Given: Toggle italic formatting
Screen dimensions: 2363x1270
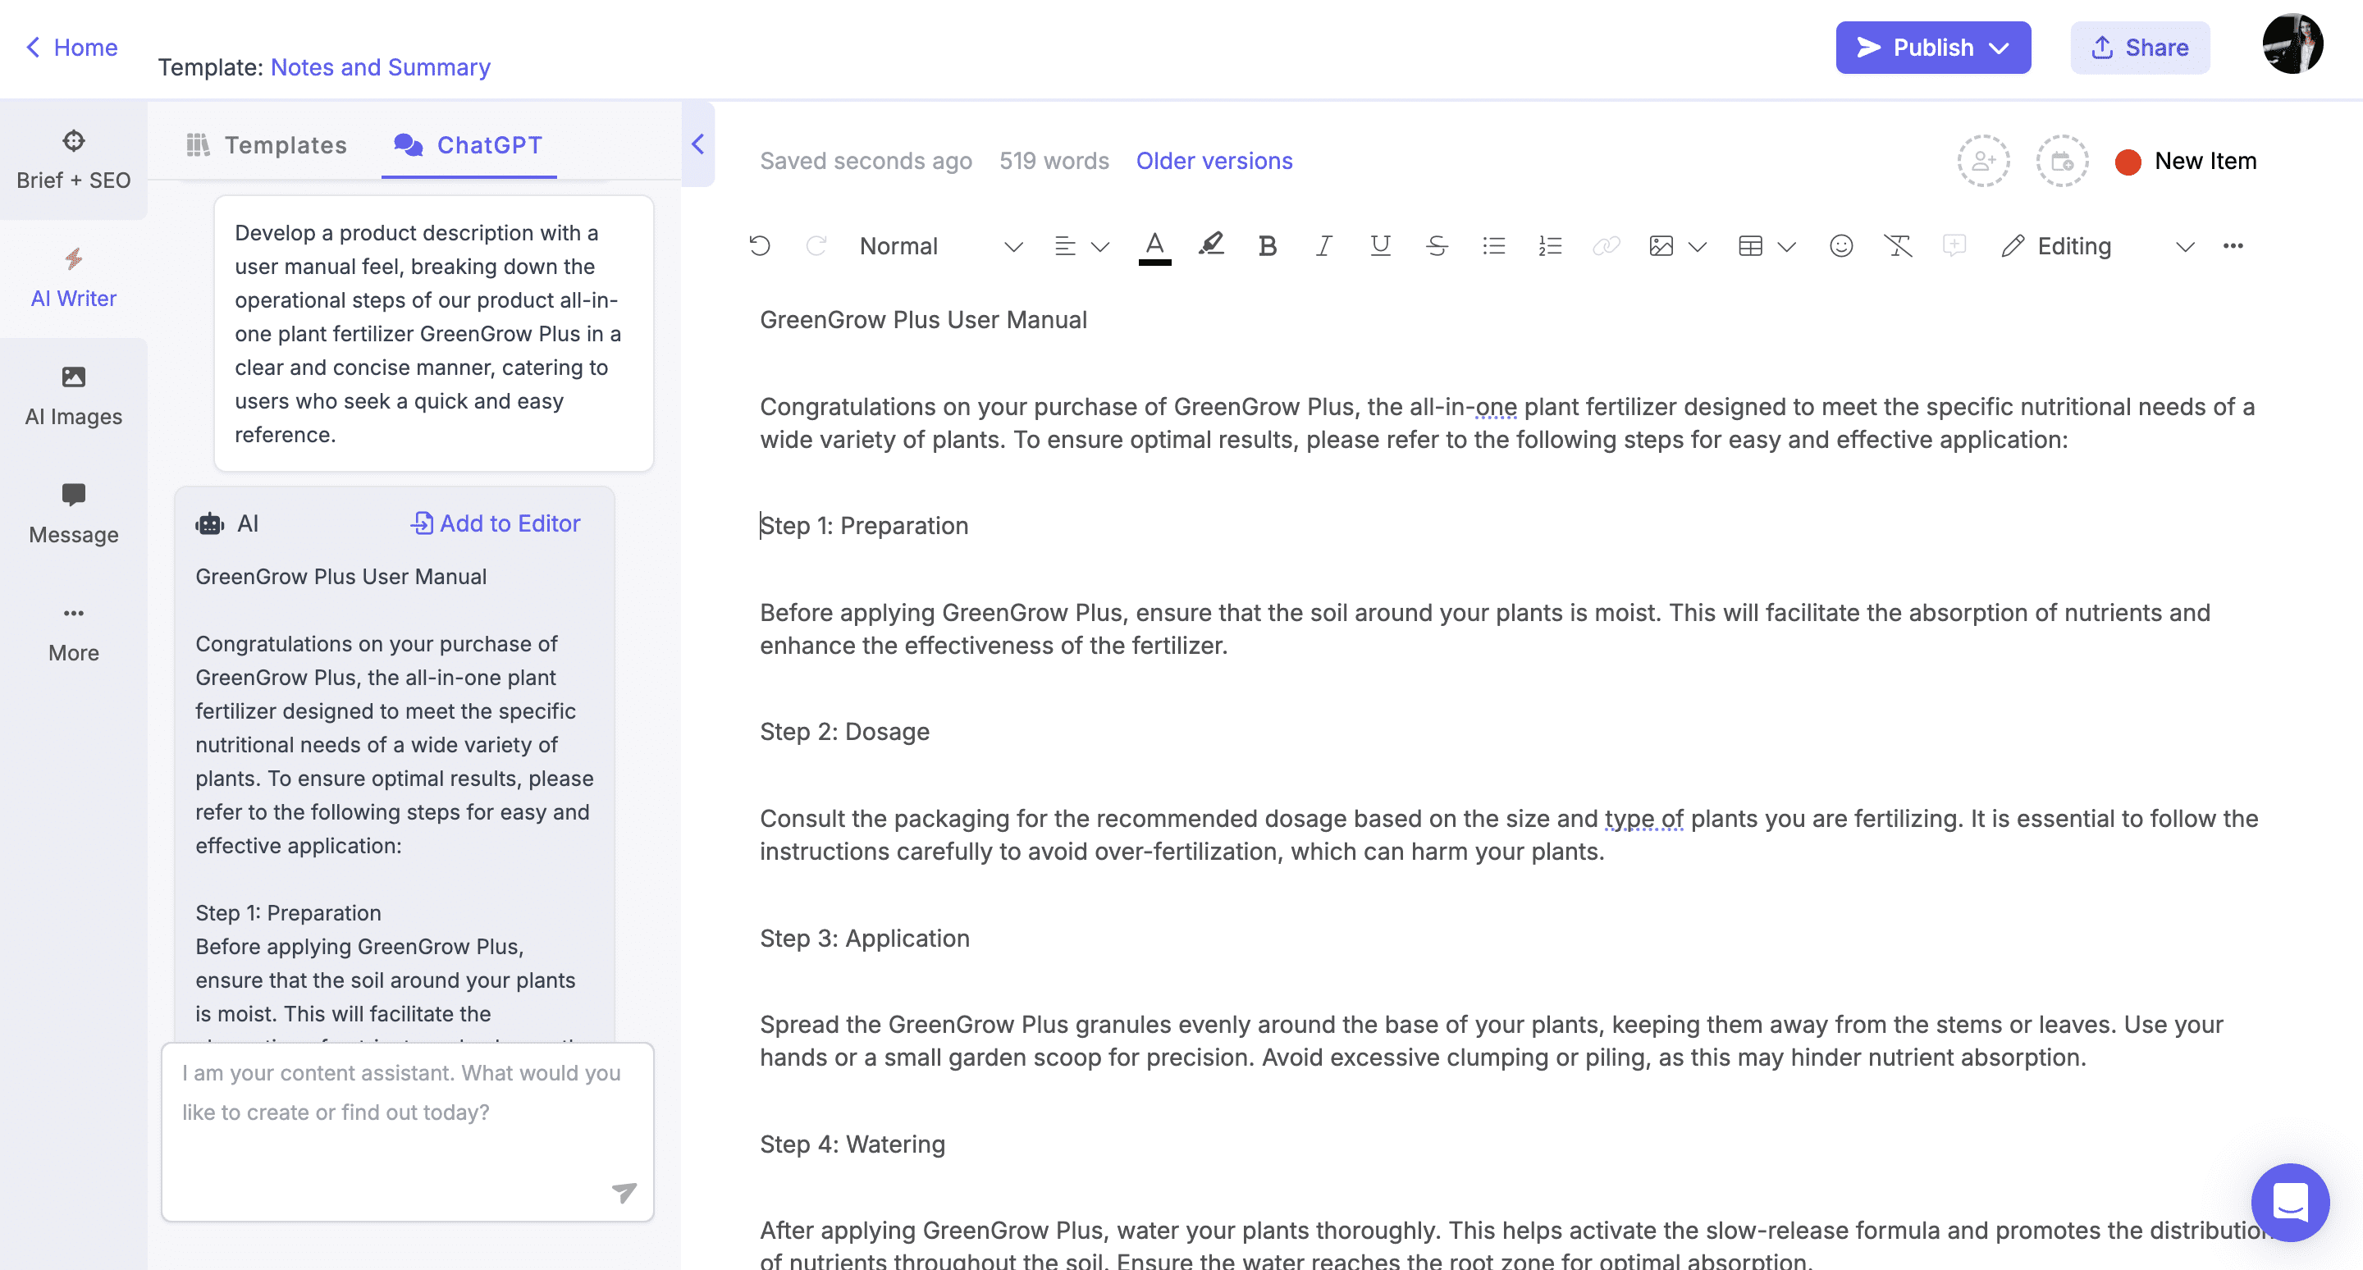Looking at the screenshot, I should [x=1323, y=246].
